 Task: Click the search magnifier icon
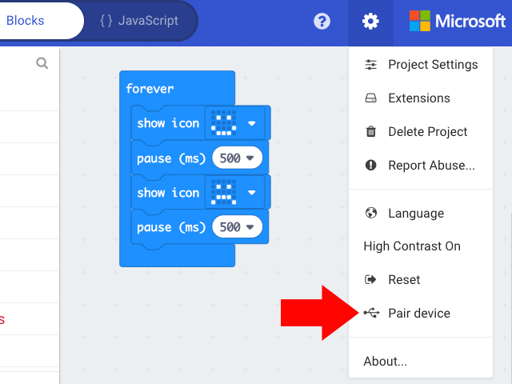pos(42,63)
